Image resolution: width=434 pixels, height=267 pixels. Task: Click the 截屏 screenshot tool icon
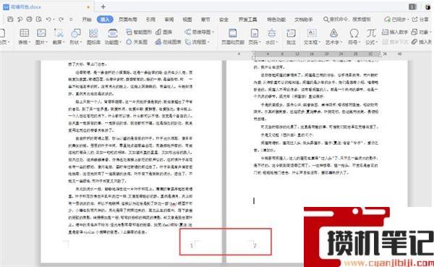(x=59, y=33)
